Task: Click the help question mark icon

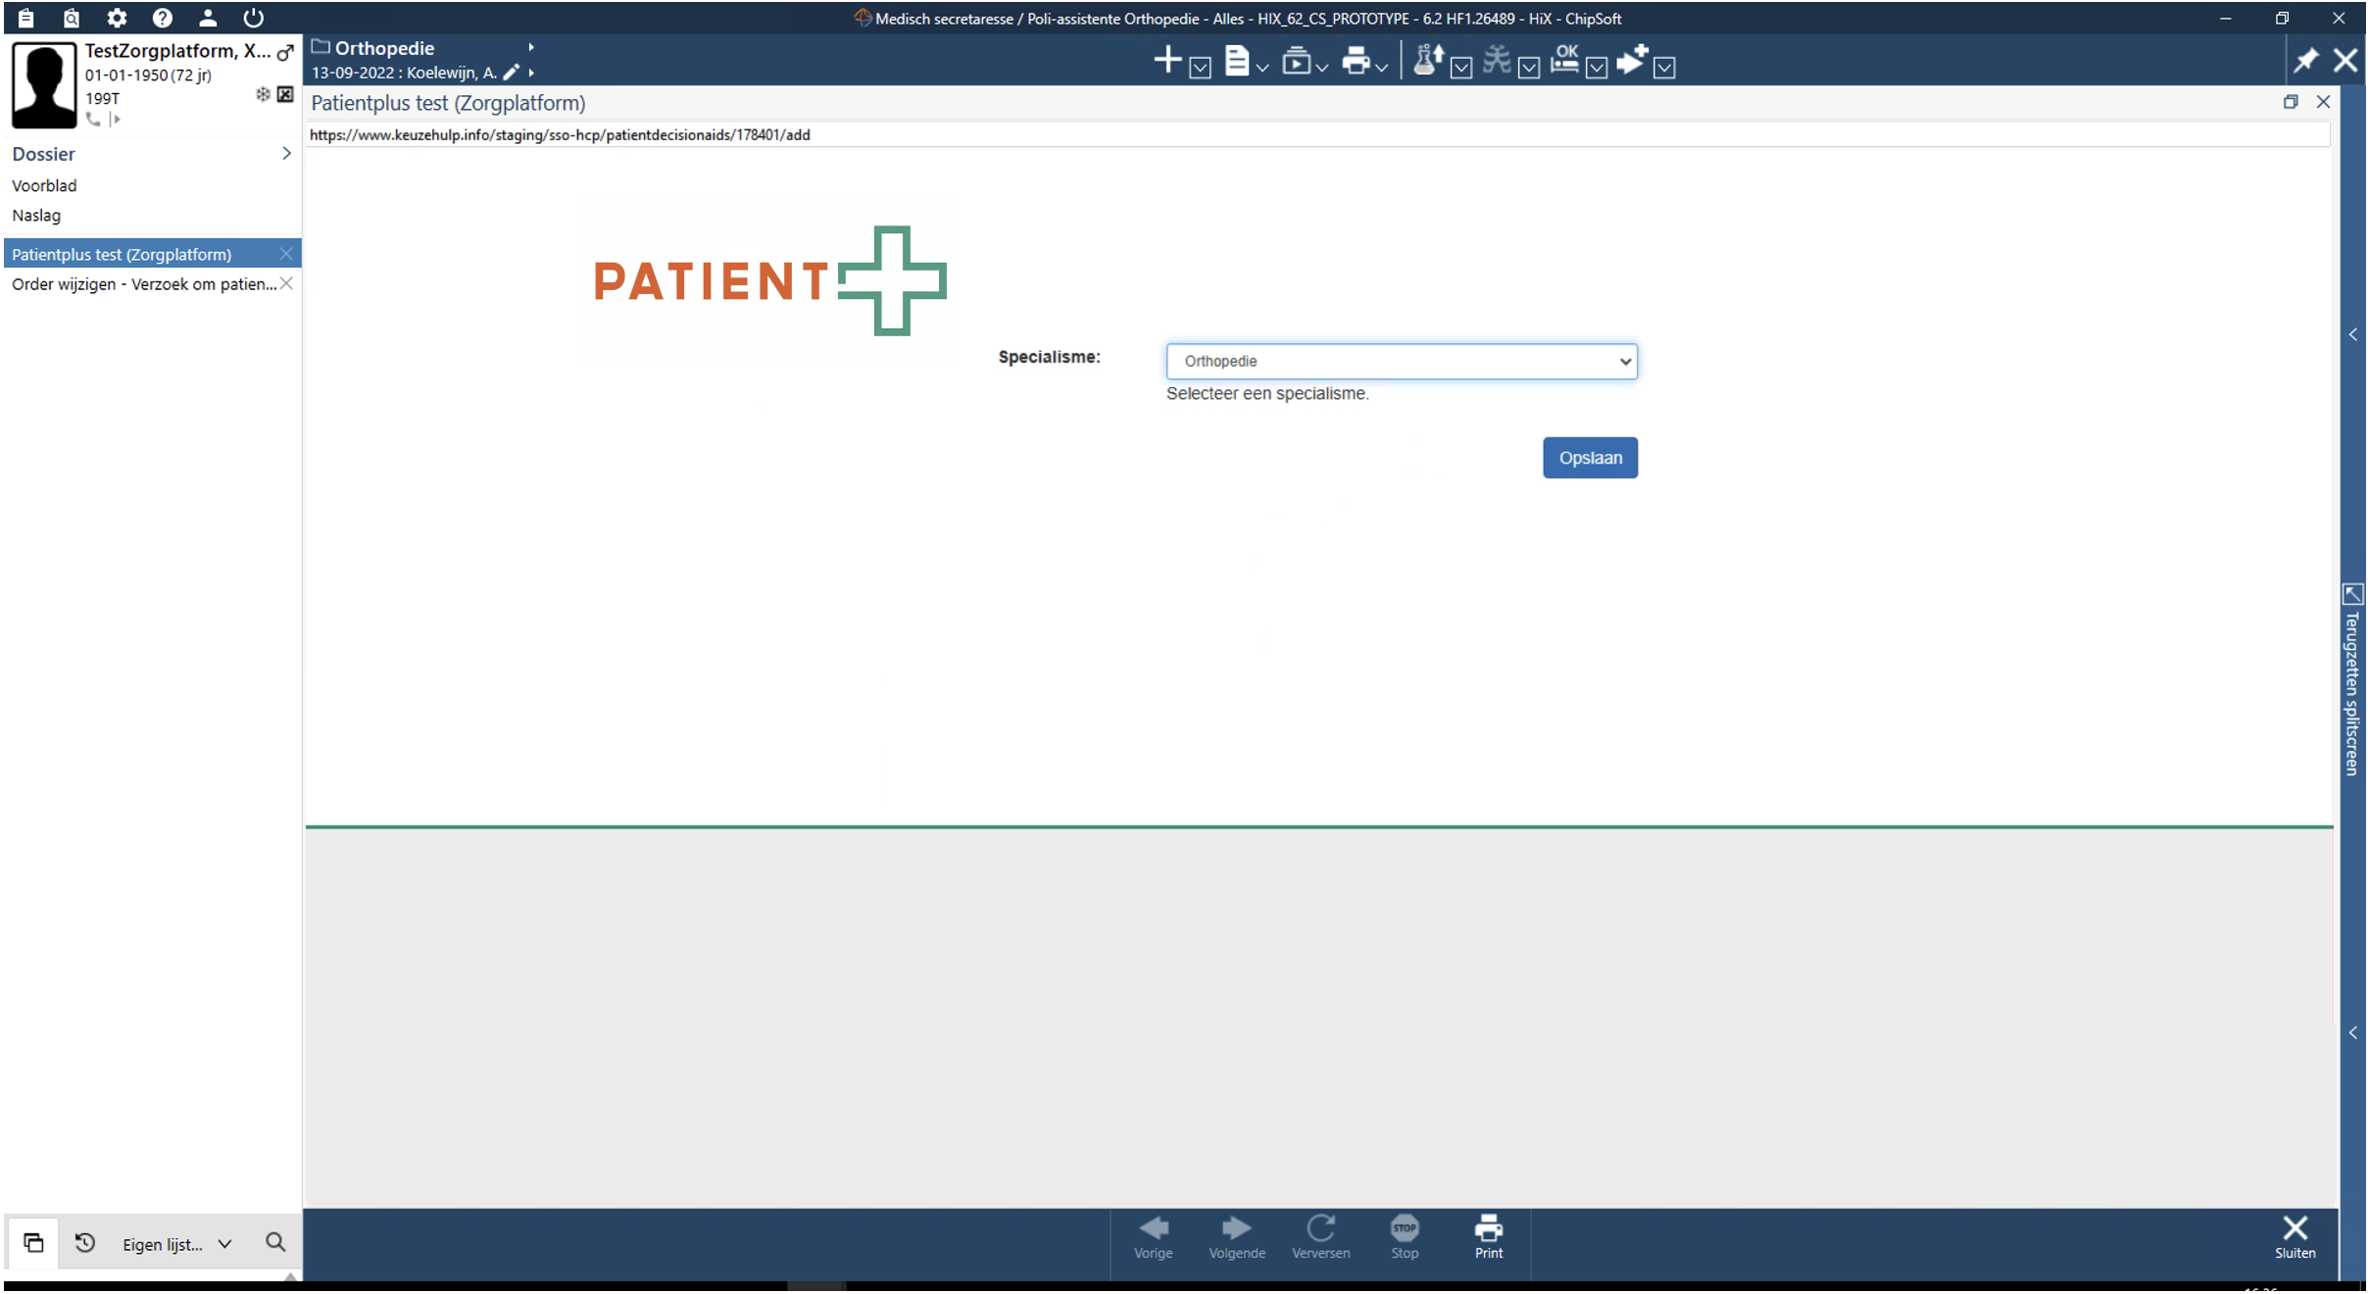Action: [x=163, y=18]
